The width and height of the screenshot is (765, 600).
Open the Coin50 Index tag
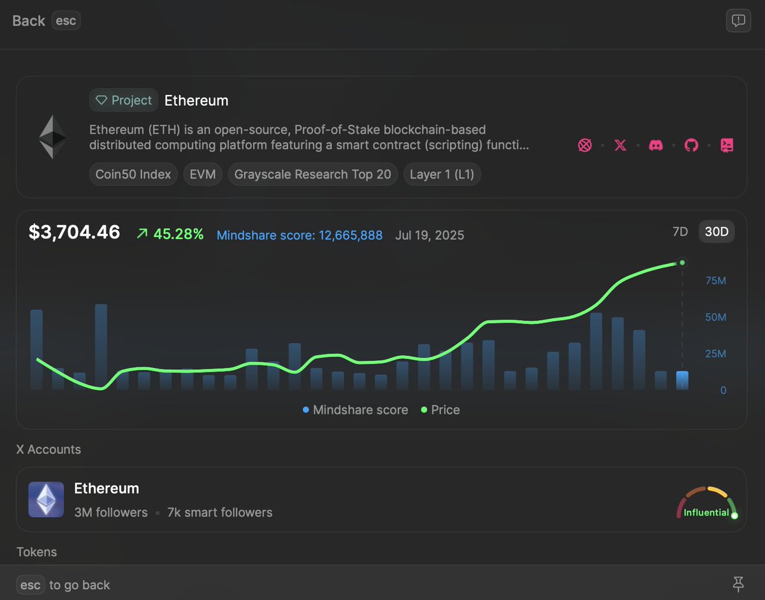[x=133, y=174]
